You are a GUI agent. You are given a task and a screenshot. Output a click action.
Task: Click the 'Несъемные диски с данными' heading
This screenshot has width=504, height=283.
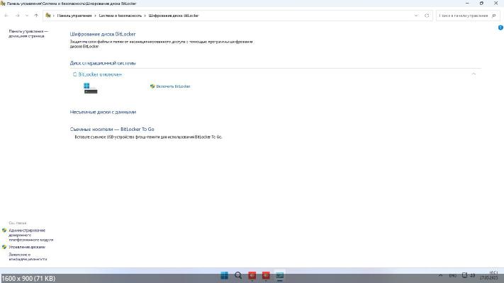(103, 112)
